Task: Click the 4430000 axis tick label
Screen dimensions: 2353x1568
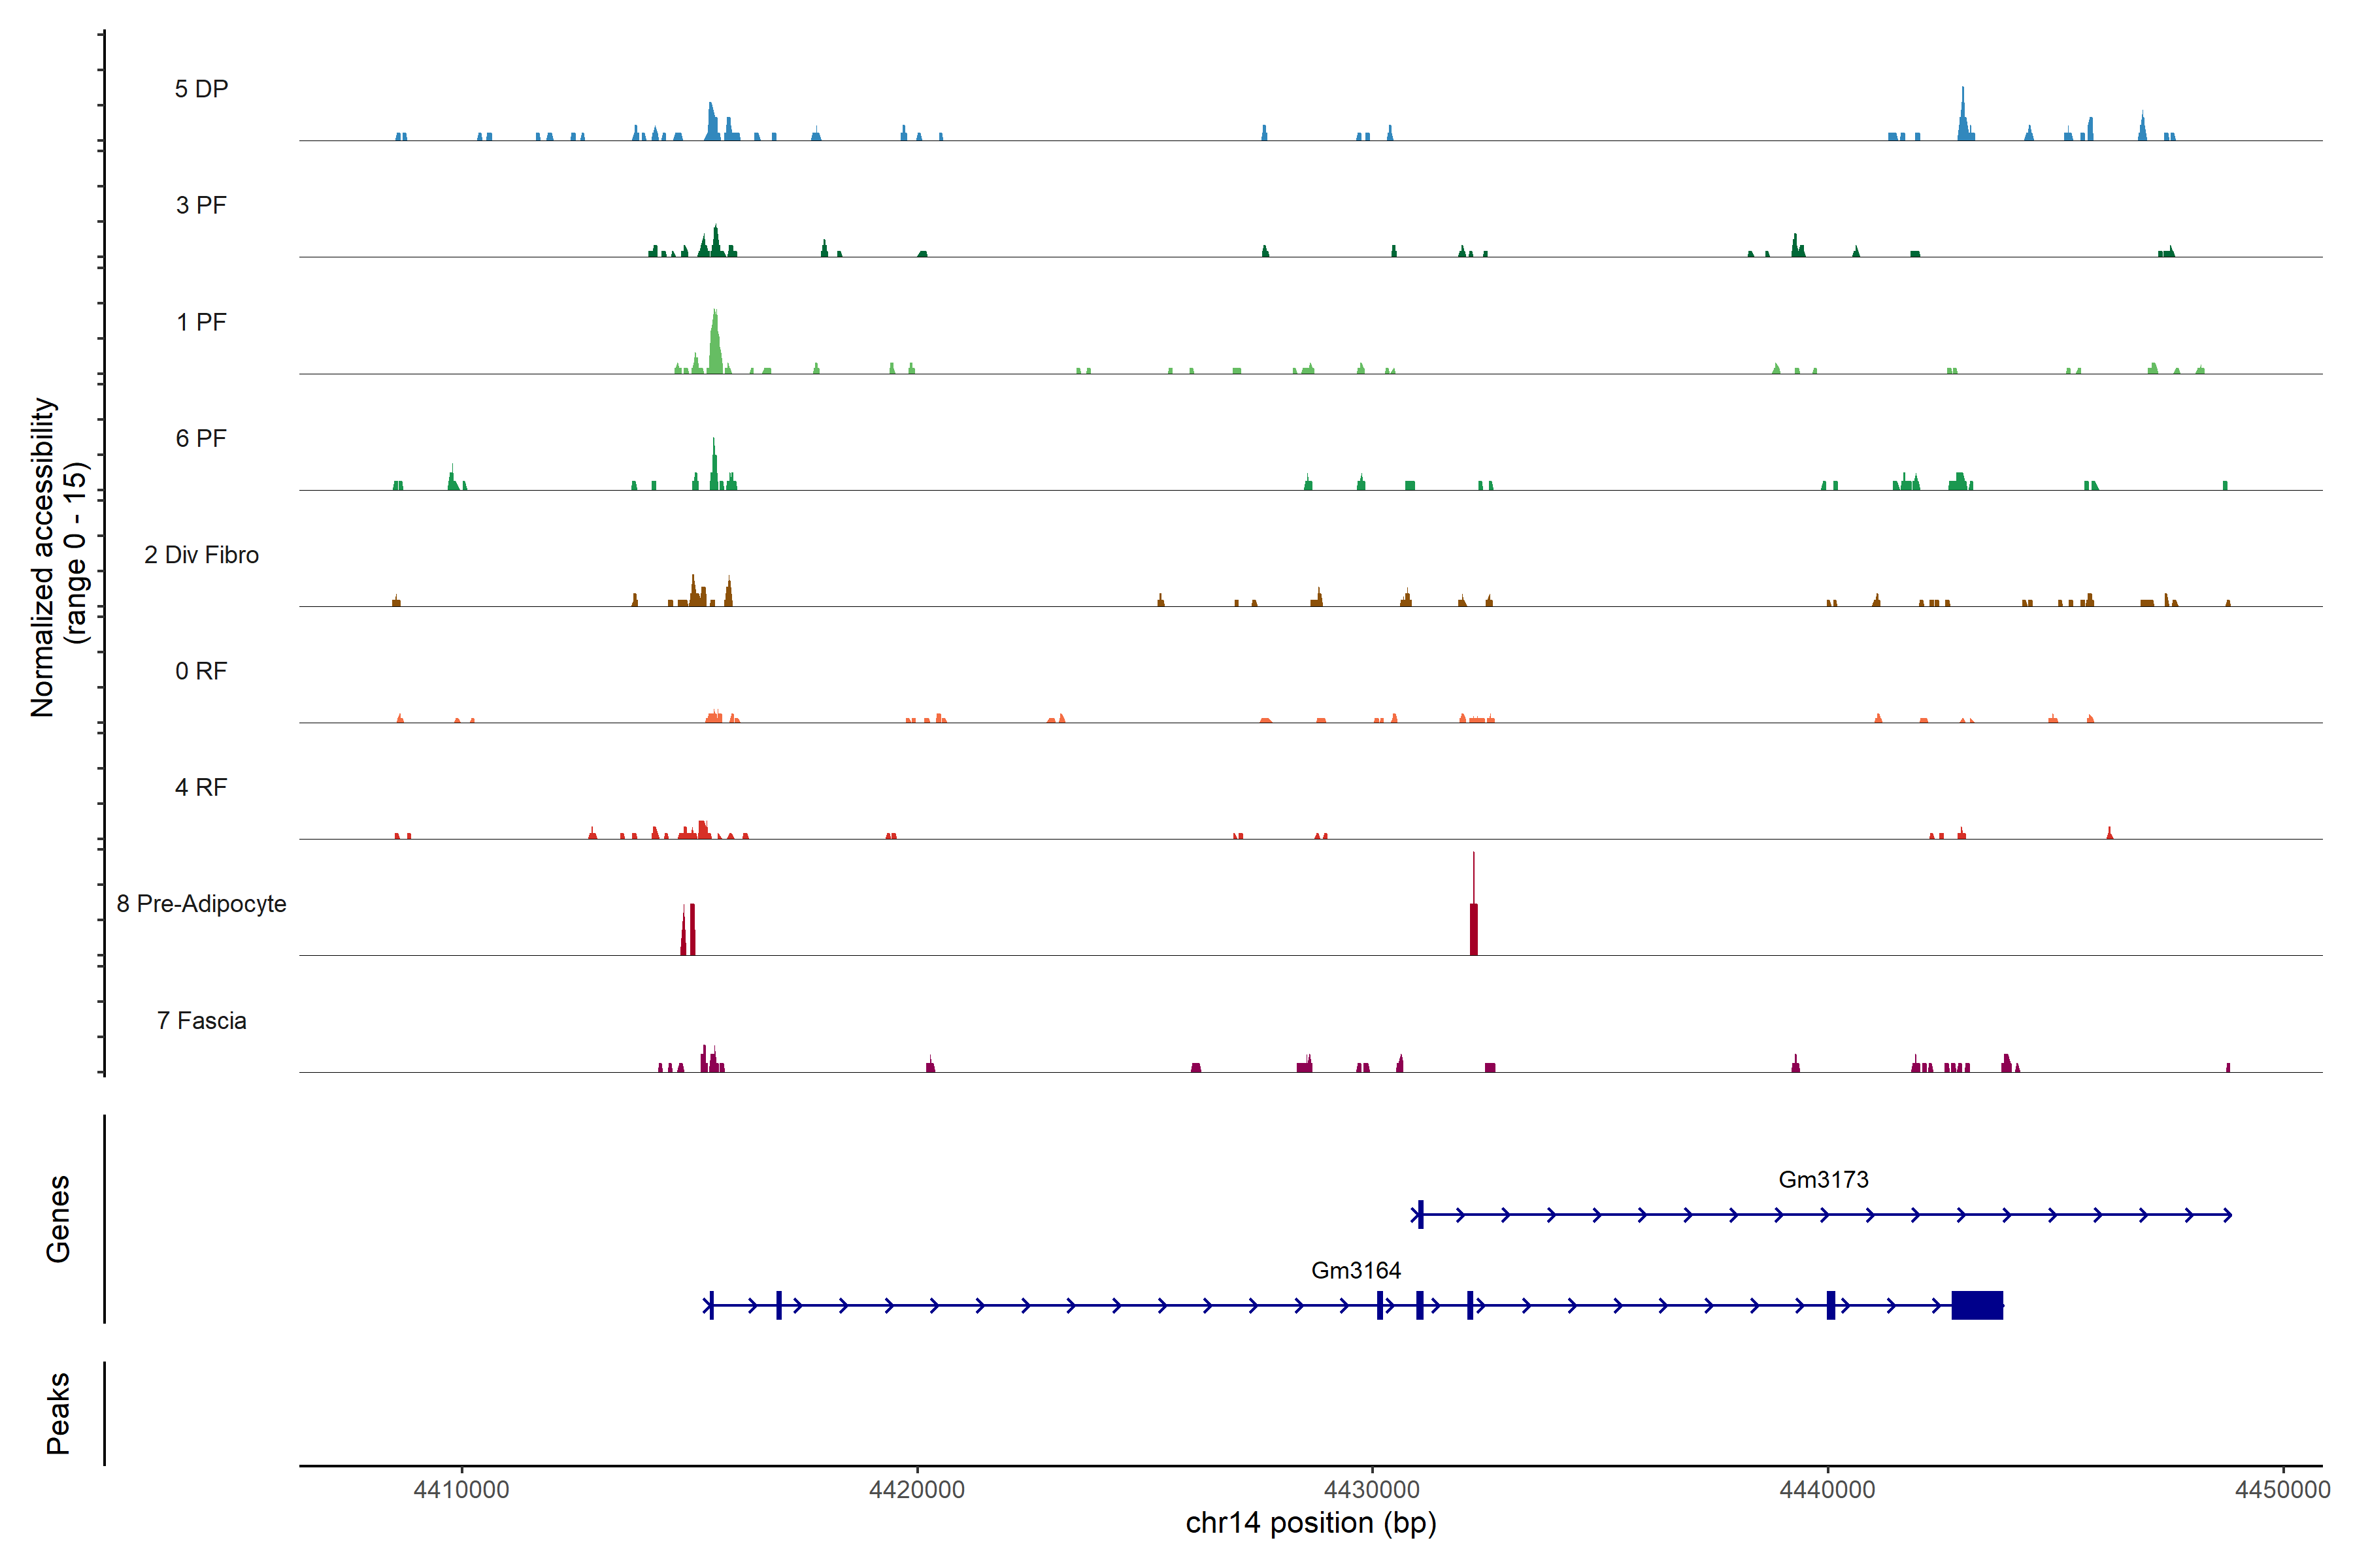Action: (1373, 1489)
